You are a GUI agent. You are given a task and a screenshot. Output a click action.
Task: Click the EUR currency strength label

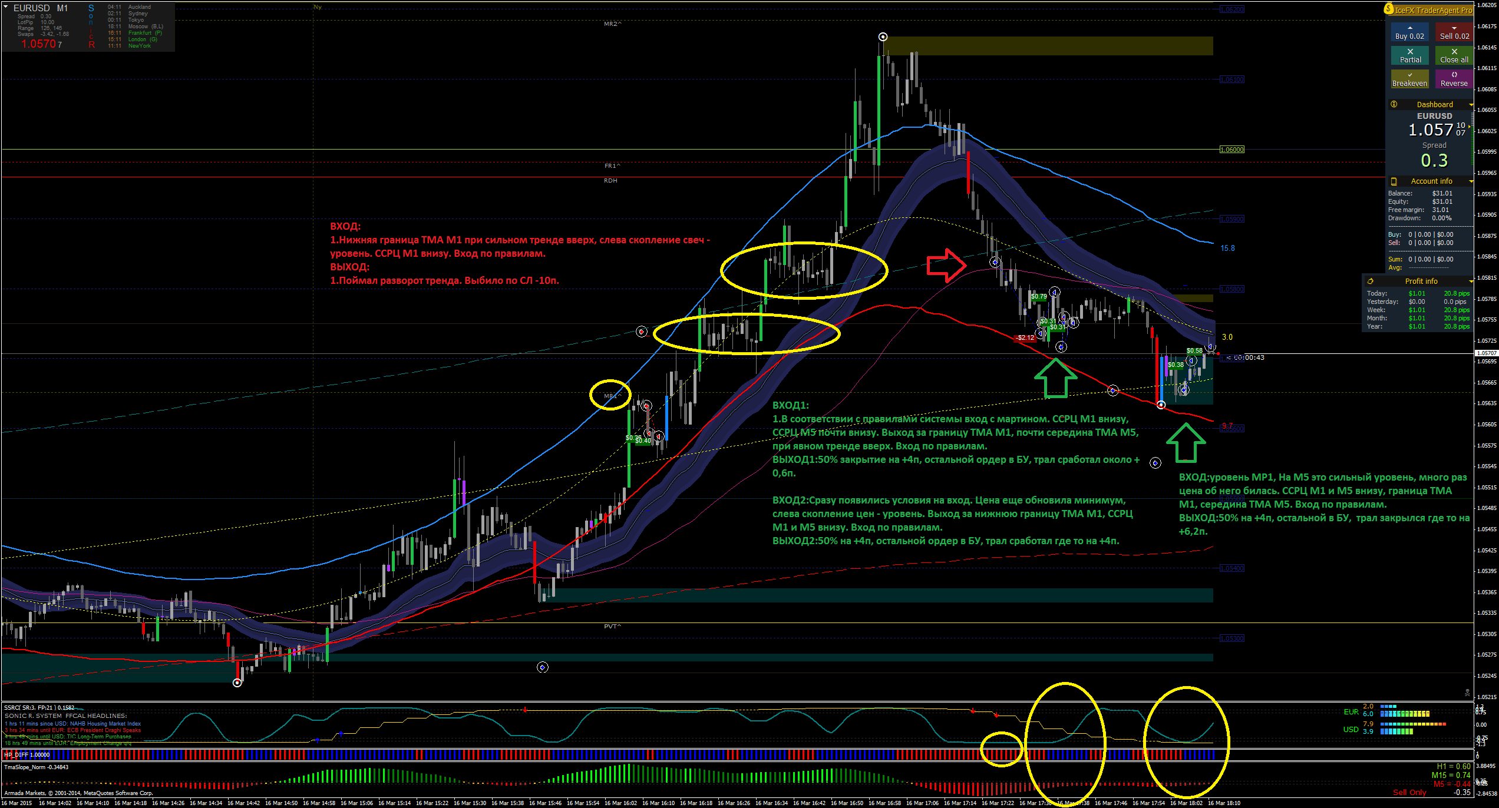click(1351, 712)
